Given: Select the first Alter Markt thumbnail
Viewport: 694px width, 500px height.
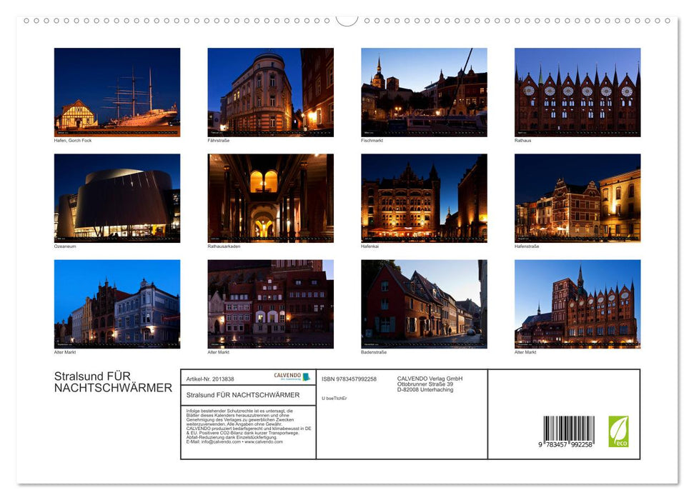Looking at the screenshot, I should 117,305.
